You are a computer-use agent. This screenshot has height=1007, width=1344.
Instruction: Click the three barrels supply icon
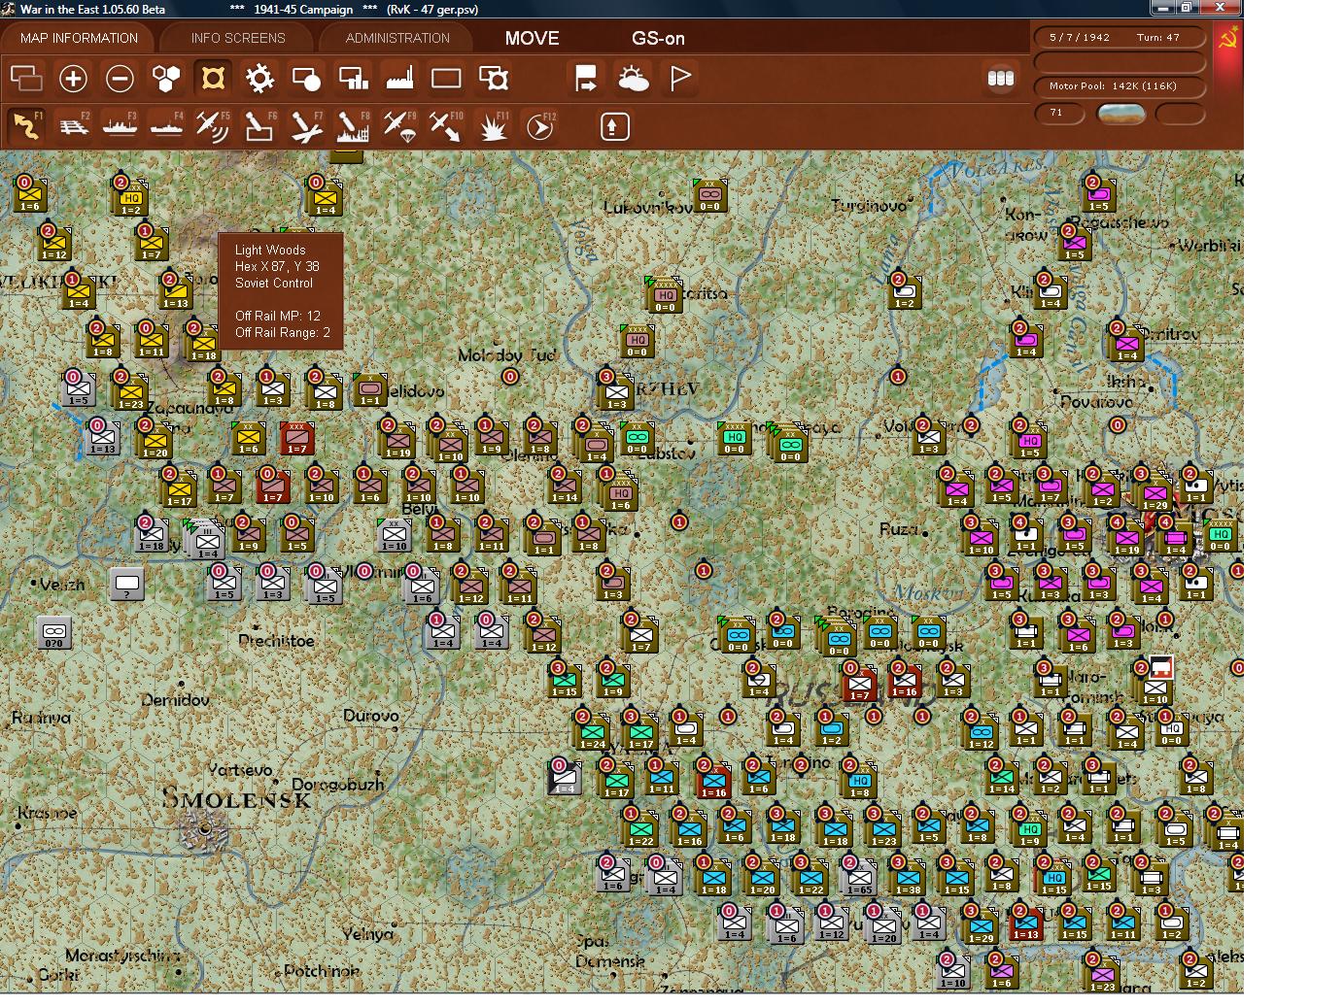click(1000, 78)
